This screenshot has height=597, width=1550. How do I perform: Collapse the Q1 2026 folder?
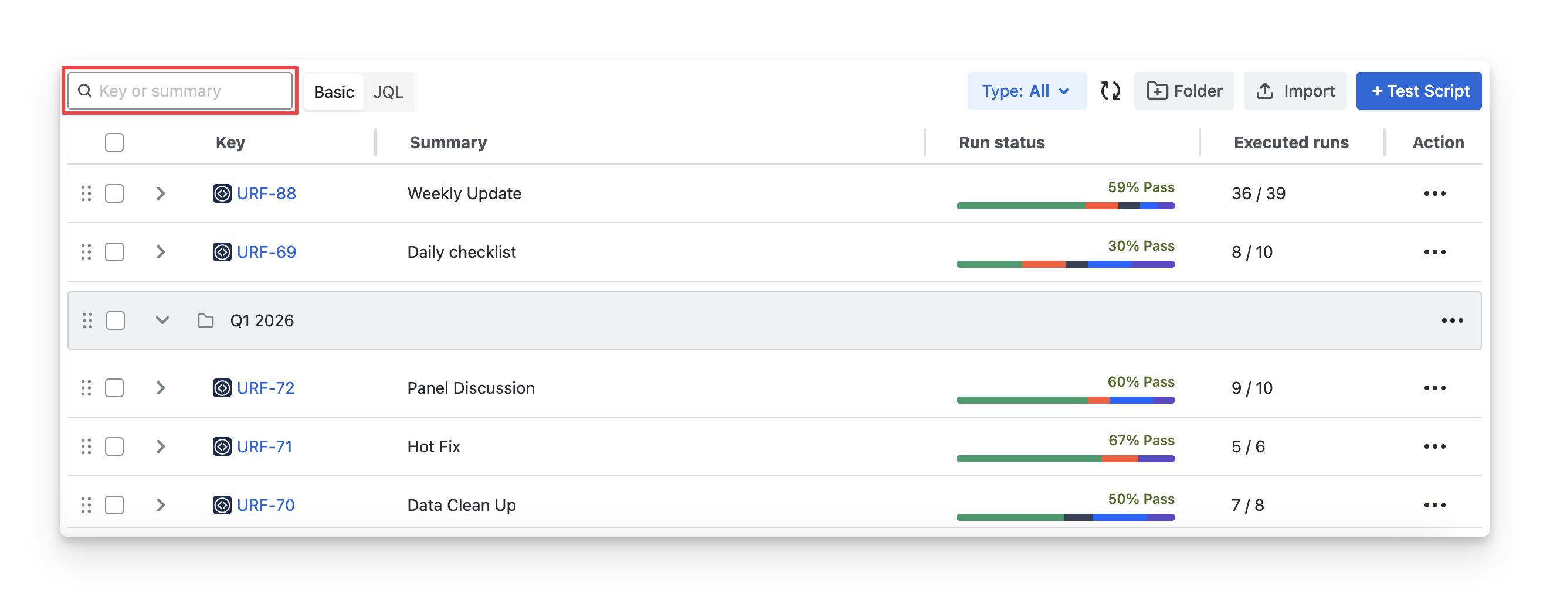point(162,320)
